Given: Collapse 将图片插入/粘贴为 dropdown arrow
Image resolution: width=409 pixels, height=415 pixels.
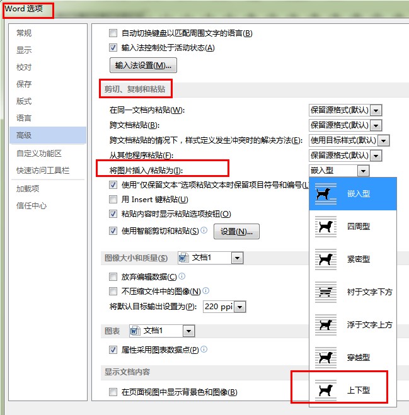Looking at the screenshot, I should [363, 171].
